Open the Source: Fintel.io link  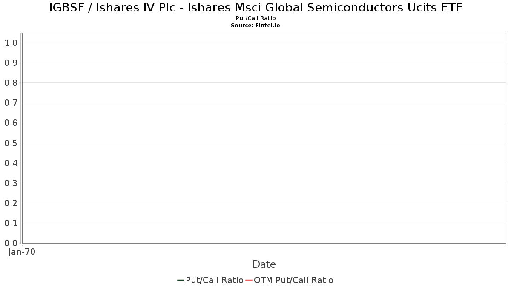(x=255, y=26)
